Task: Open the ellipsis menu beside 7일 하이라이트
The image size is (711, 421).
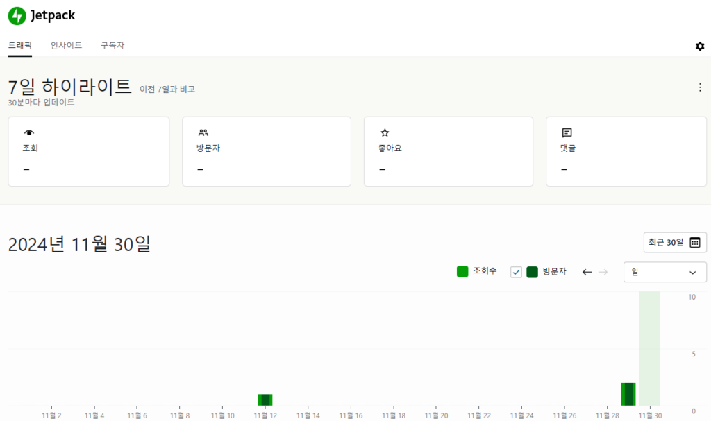Action: (700, 87)
